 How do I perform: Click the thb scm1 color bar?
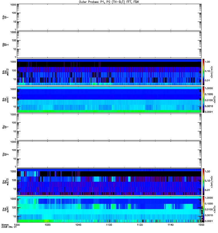[x=203, y=100]
